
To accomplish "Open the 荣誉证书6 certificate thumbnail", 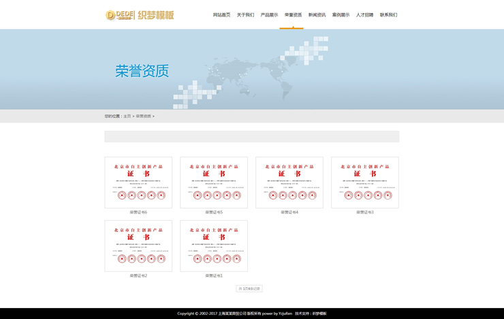I will point(138,182).
